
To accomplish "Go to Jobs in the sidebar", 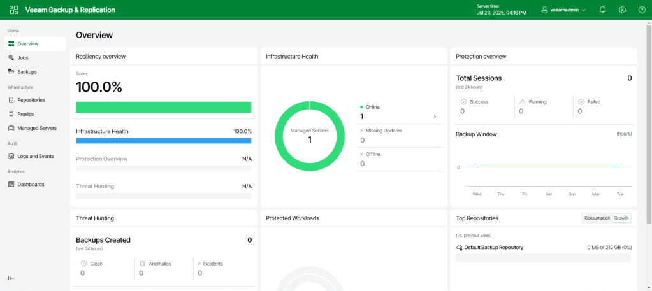I will pos(23,58).
